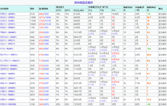167x106 pixels.
Task: Open the 郑州商品交易所 title link
Action: tap(83, 3)
